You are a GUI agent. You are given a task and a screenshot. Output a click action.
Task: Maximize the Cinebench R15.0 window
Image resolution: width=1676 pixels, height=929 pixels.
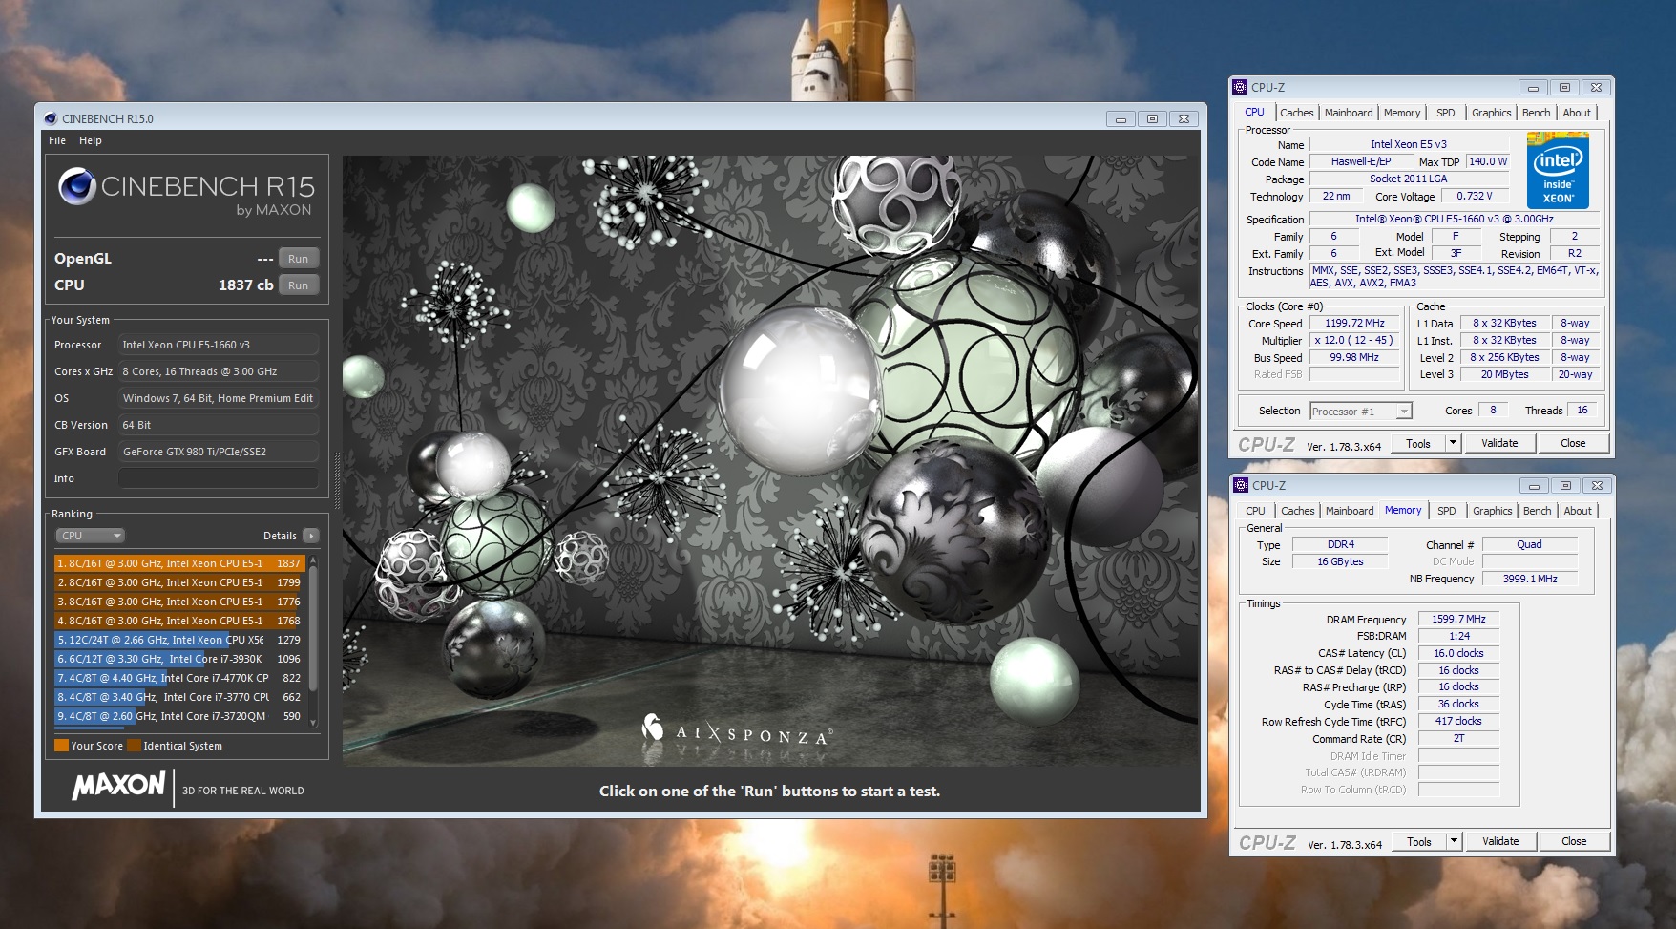[1152, 119]
